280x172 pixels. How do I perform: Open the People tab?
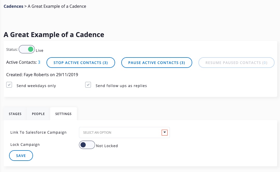[38, 114]
